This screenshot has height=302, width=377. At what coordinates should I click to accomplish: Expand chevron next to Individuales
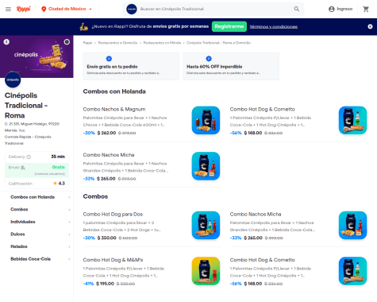click(69, 222)
